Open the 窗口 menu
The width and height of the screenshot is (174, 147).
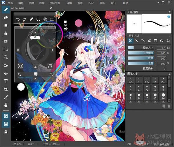click(x=113, y=3)
